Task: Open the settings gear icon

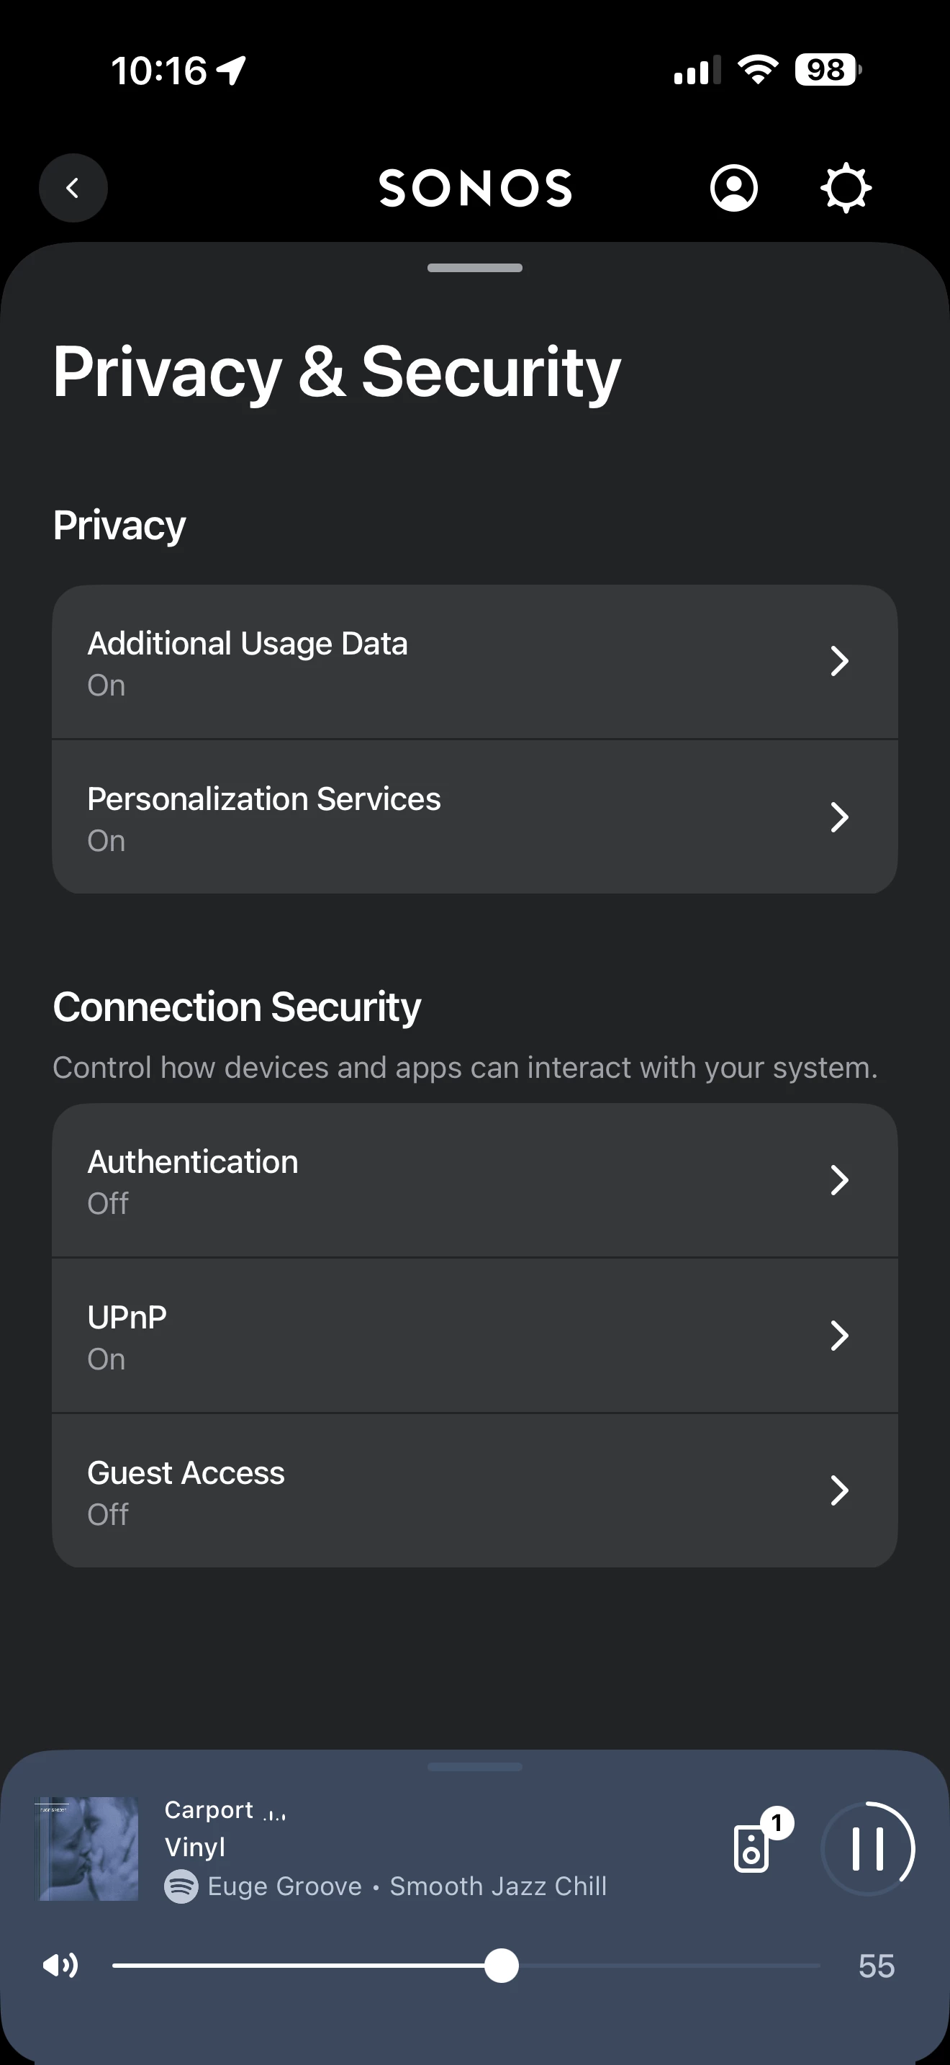Action: (845, 189)
